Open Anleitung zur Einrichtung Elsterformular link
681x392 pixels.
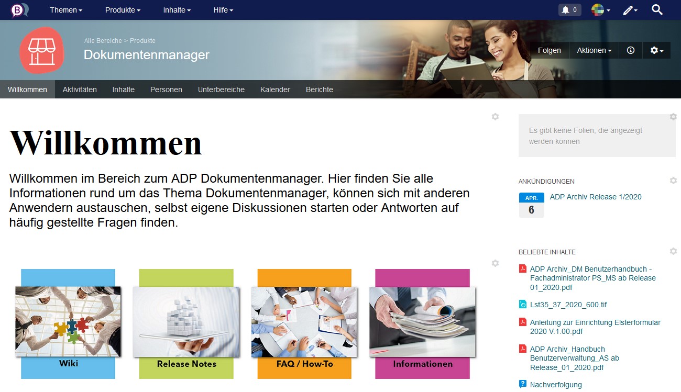tap(595, 327)
